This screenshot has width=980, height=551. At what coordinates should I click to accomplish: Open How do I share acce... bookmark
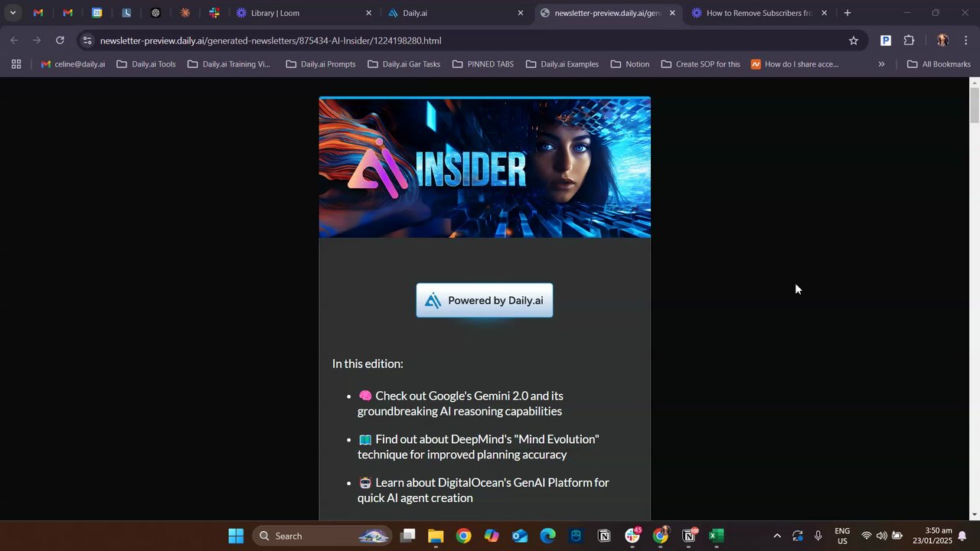[795, 64]
